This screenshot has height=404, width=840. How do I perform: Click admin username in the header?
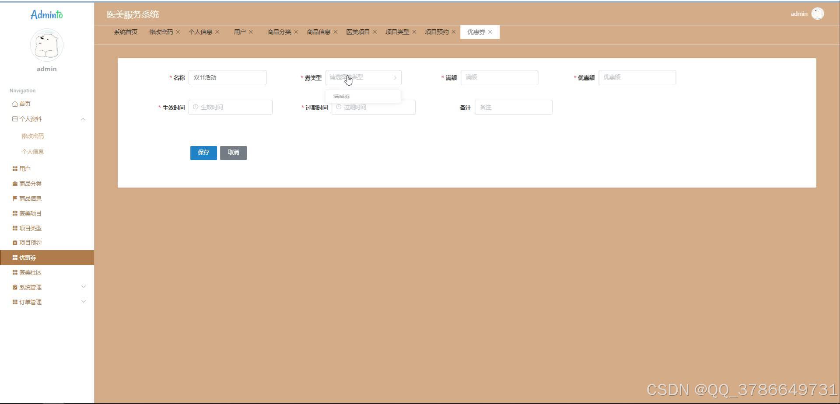pos(799,14)
